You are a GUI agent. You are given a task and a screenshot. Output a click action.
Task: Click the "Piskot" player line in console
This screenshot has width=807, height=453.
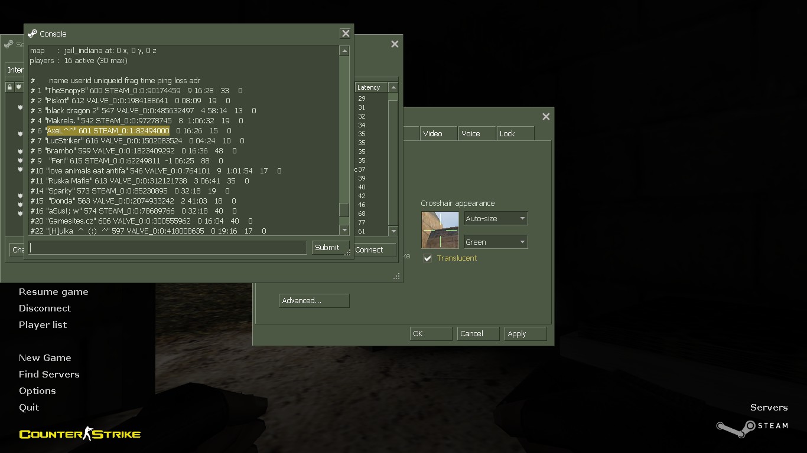pyautogui.click(x=130, y=101)
